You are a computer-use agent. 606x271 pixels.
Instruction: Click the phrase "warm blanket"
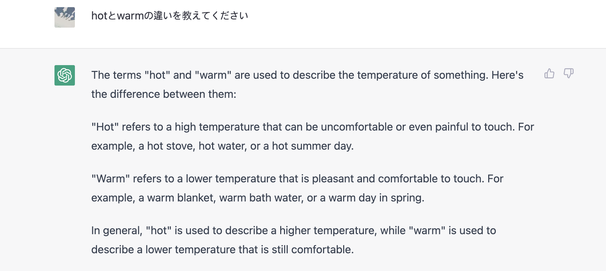(181, 198)
